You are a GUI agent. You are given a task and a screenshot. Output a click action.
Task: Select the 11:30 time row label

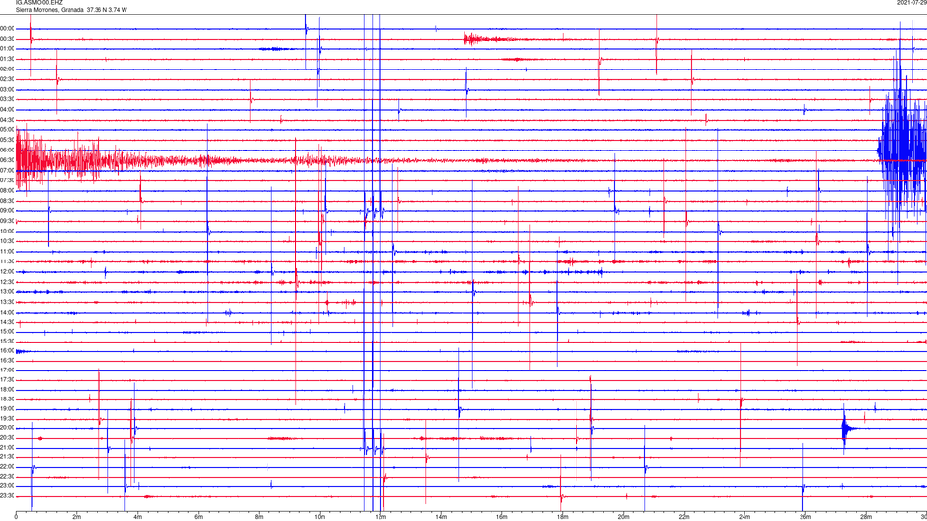(7, 261)
